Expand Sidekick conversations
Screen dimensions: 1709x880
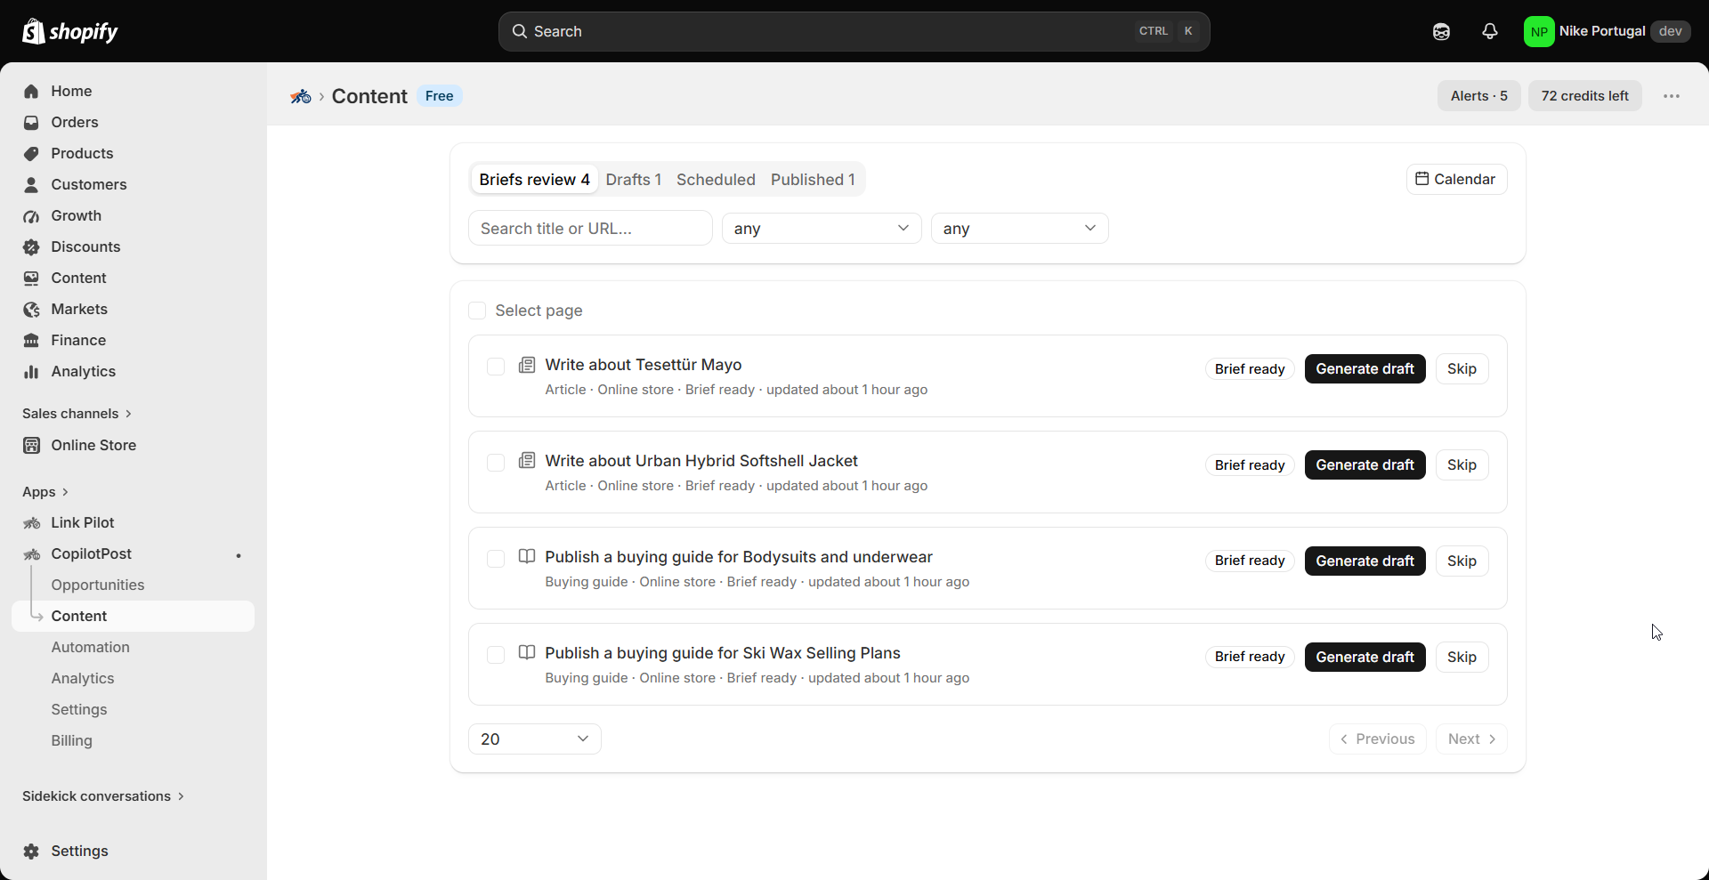[x=103, y=796]
